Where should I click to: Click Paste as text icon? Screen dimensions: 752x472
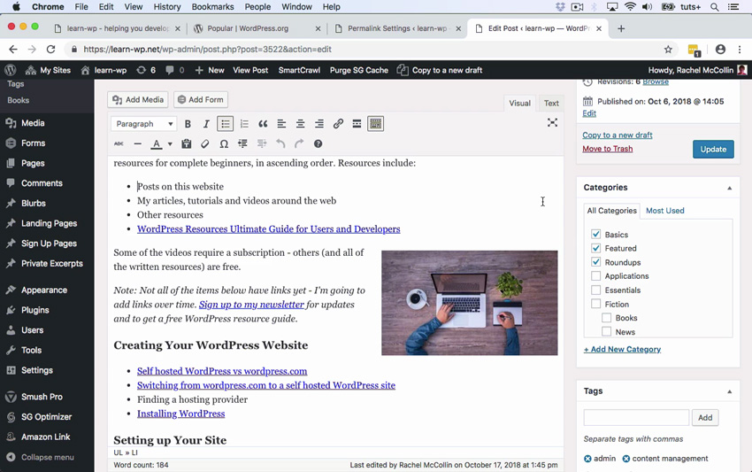(x=187, y=143)
